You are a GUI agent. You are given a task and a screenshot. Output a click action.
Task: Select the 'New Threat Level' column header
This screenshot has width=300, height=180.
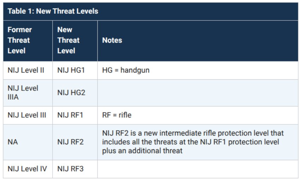75,41
